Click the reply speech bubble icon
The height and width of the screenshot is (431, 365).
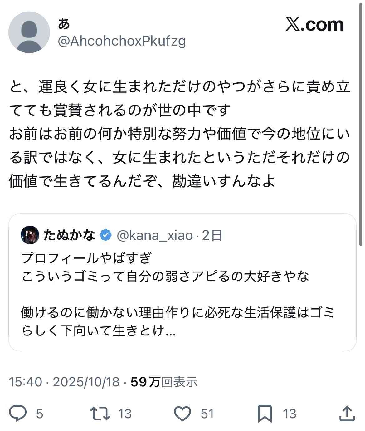(18, 414)
